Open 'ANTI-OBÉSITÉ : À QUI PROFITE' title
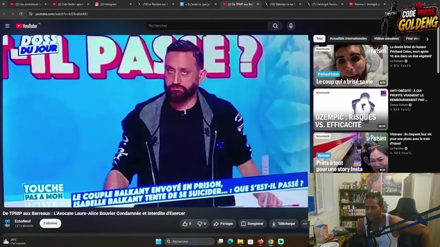 [409, 95]
